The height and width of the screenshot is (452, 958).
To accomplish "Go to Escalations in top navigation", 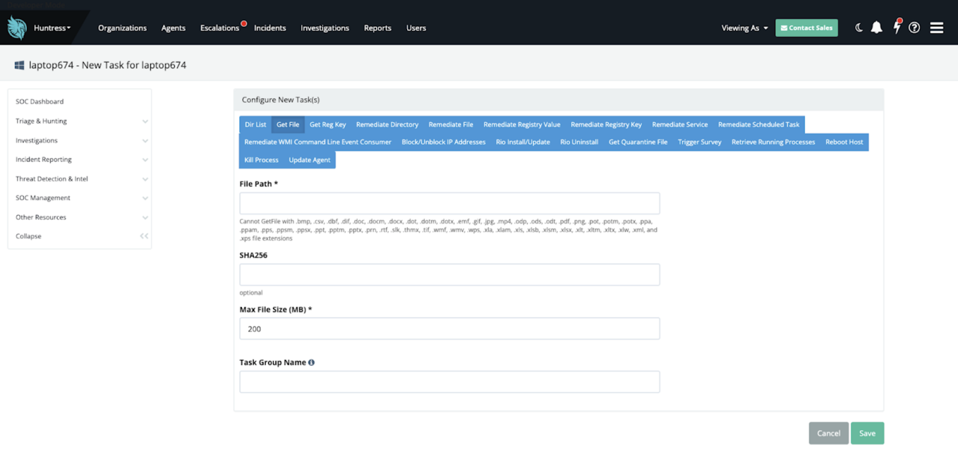I will [x=219, y=28].
